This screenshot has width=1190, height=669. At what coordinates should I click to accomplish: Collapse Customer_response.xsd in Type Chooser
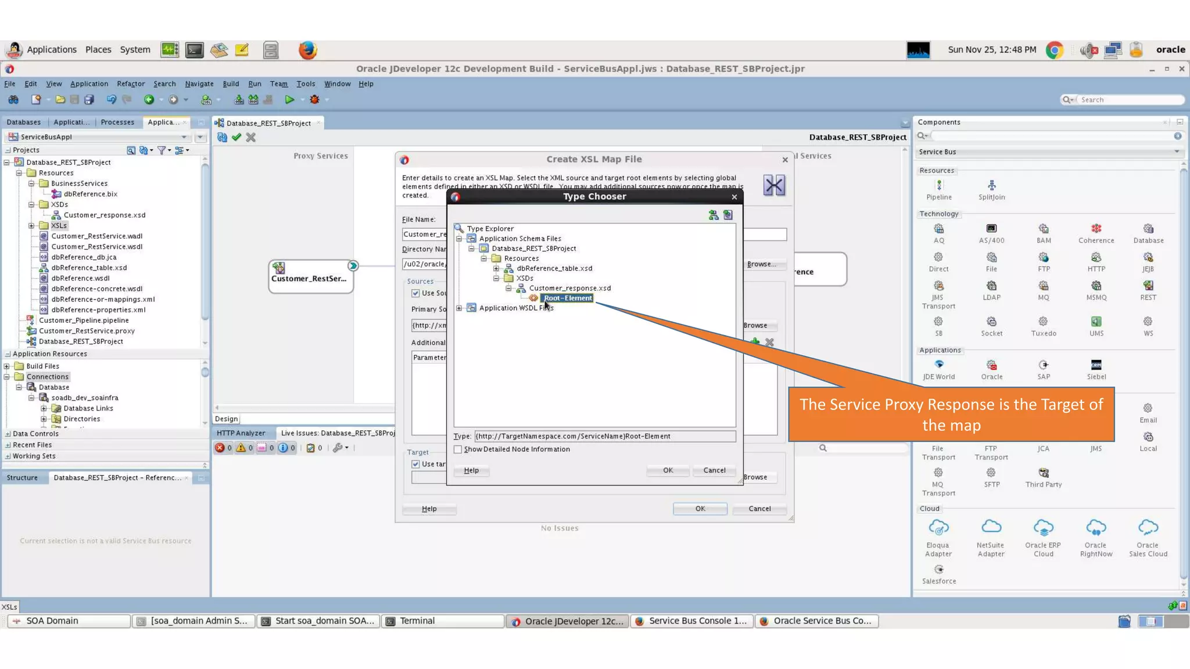pos(508,288)
